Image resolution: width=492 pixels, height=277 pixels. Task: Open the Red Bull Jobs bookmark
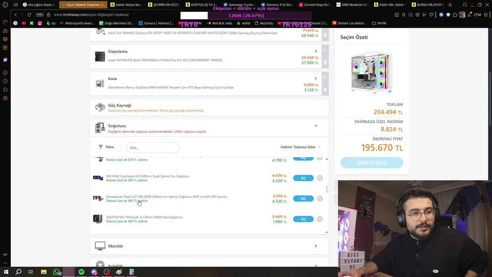coord(219,23)
